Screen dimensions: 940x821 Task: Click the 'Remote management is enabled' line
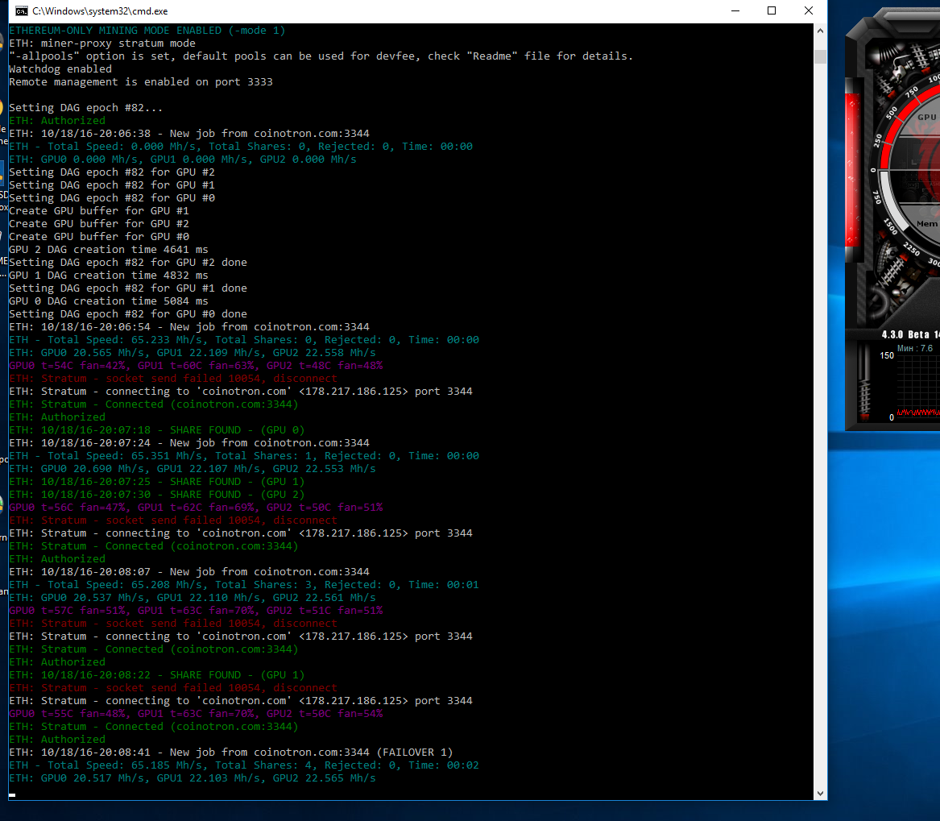pos(141,82)
